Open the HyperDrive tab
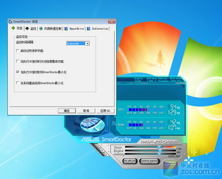 pyautogui.click(x=74, y=29)
